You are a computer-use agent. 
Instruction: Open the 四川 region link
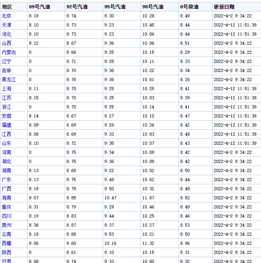point(7,216)
